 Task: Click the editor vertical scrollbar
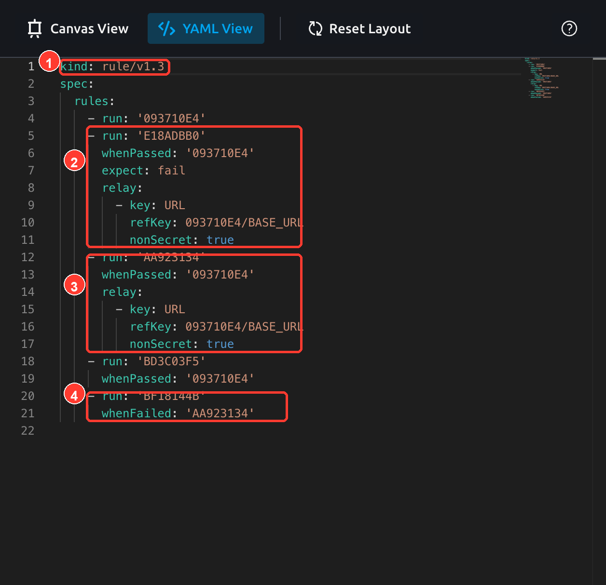tap(599, 321)
